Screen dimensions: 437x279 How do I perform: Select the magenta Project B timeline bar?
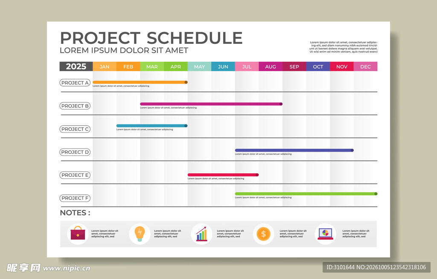tap(211, 104)
